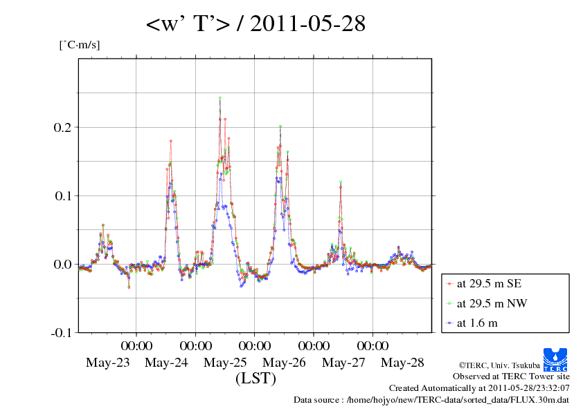
Task: Click the 00:00 tick label above May-23/May-24
Action: (136, 345)
